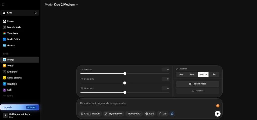
Task: Click the Node Editor blue icon
Action: (x=4, y=39)
